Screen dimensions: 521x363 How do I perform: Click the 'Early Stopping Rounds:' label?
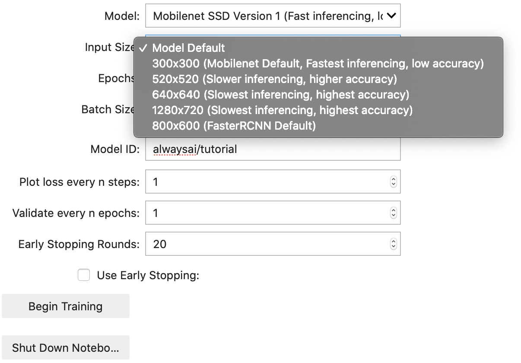click(x=79, y=245)
